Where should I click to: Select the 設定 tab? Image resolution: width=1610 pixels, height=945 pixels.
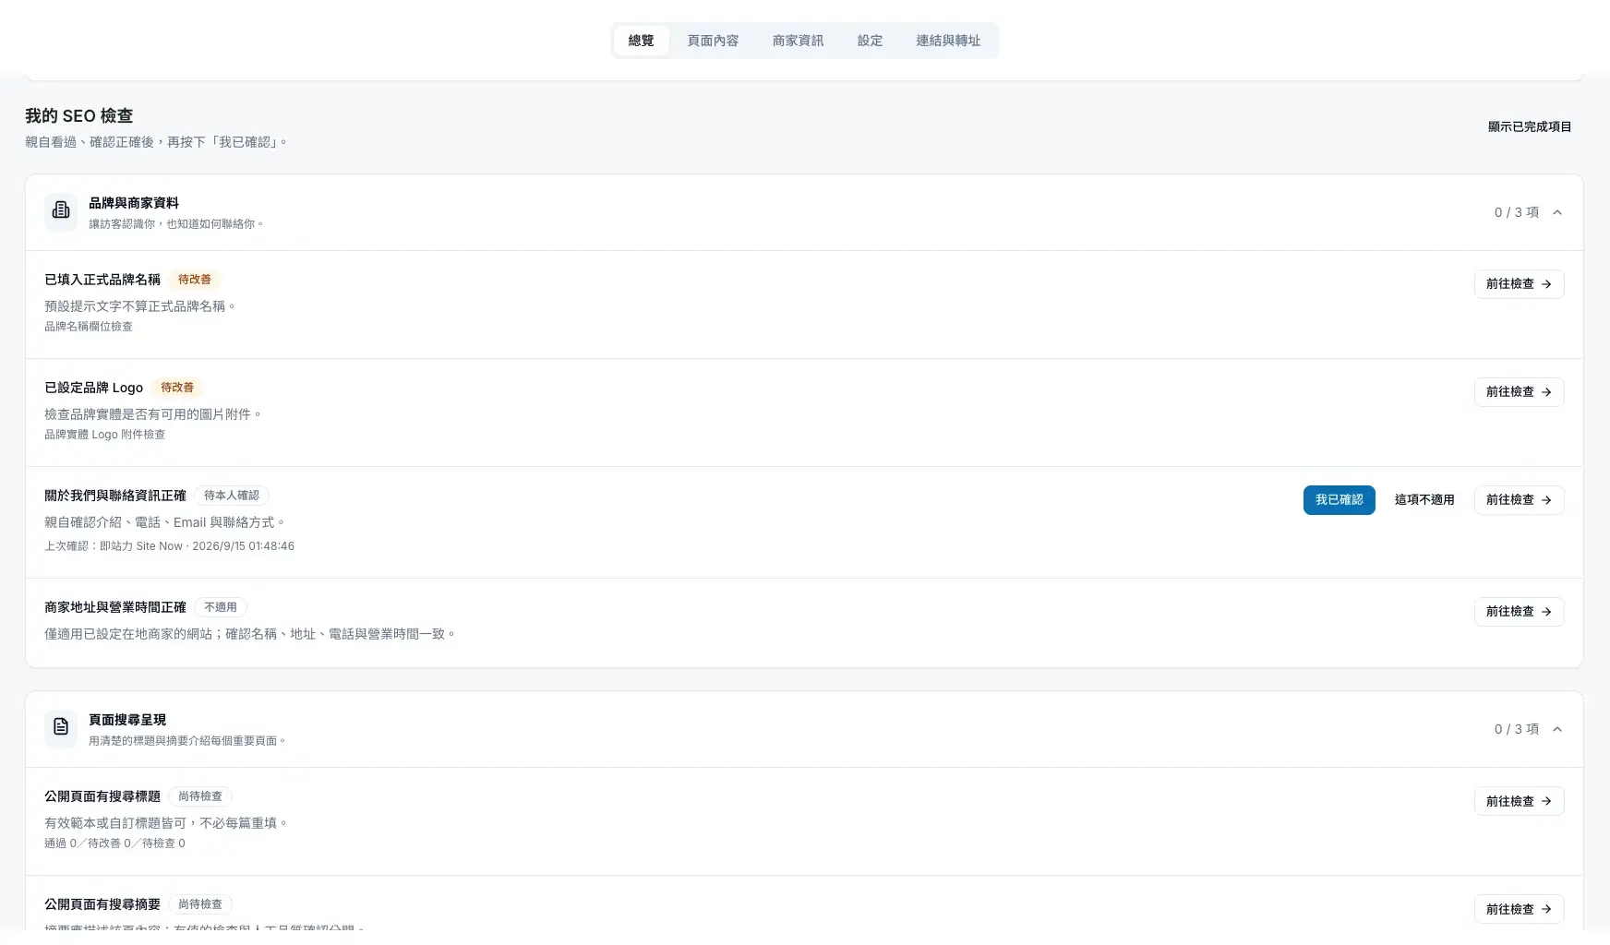(870, 41)
